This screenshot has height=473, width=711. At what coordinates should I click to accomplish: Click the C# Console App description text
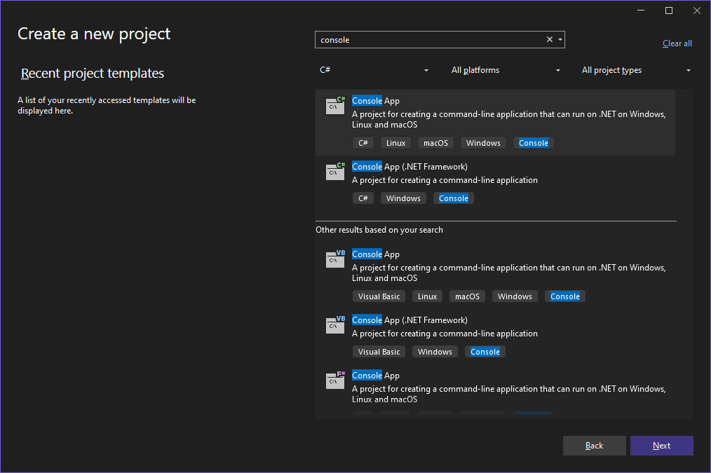(509, 119)
